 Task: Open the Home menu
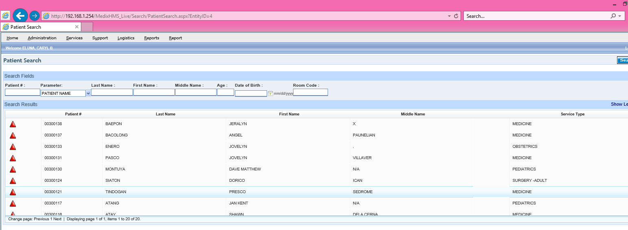12,38
